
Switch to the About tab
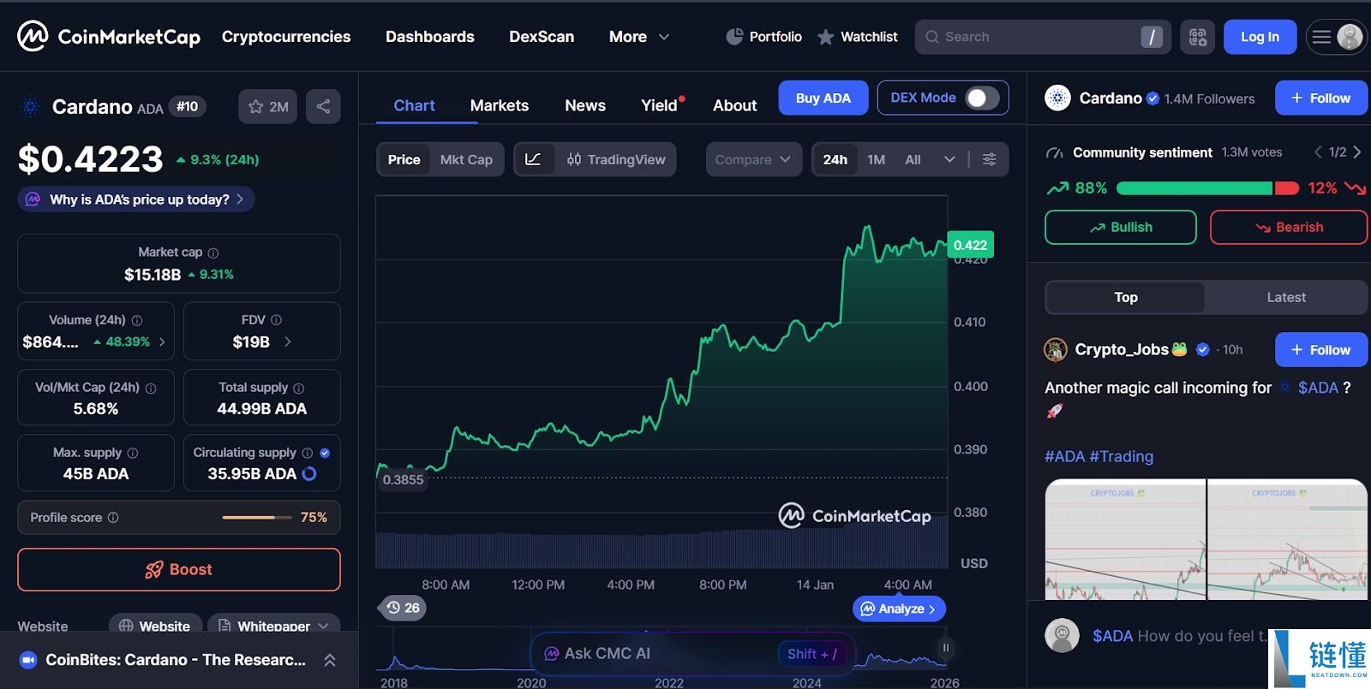[x=735, y=105]
